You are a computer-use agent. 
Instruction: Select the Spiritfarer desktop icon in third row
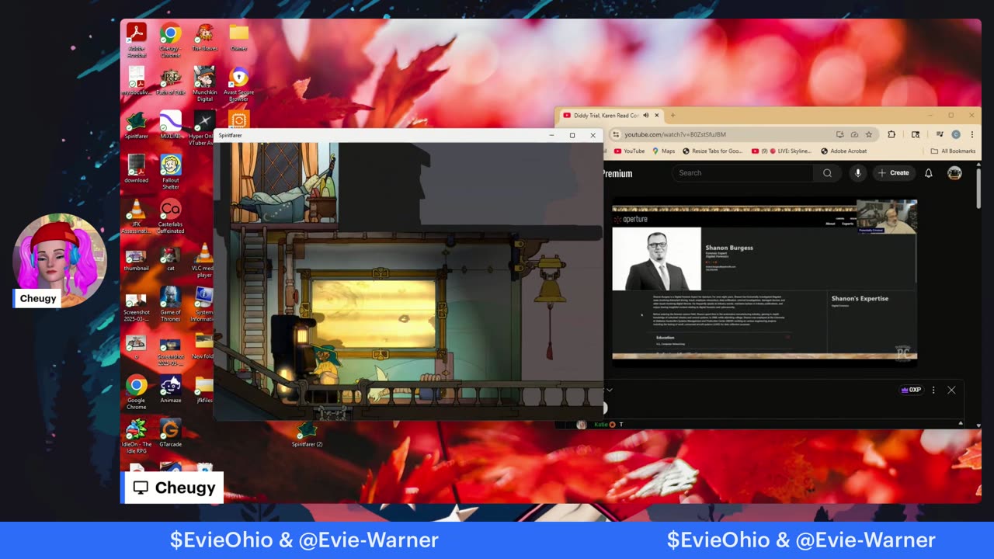coord(137,125)
